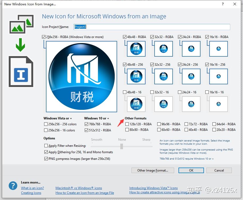
Task: Uncheck 512x512 - RGBA Windows 10 format
Action: [x=87, y=130]
